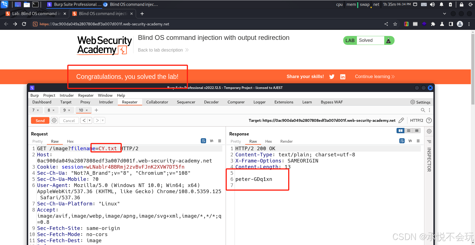Image resolution: width=475 pixels, height=245 pixels.
Task: Click the Cancel button
Action: 69,120
